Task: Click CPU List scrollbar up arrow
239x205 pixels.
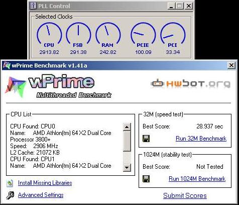Action: (127, 127)
